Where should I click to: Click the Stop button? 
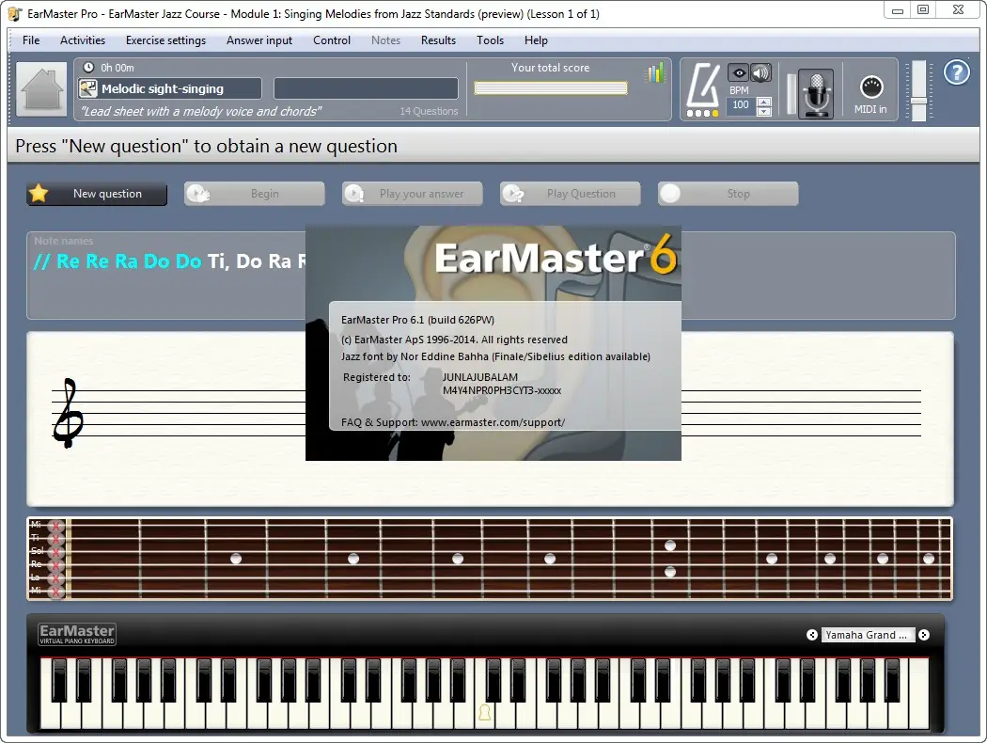coord(728,194)
